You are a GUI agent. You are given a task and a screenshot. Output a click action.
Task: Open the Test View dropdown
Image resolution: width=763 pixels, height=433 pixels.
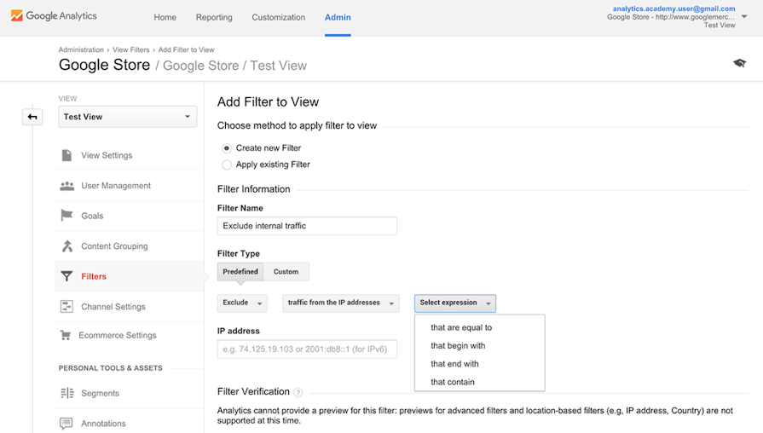tap(127, 117)
